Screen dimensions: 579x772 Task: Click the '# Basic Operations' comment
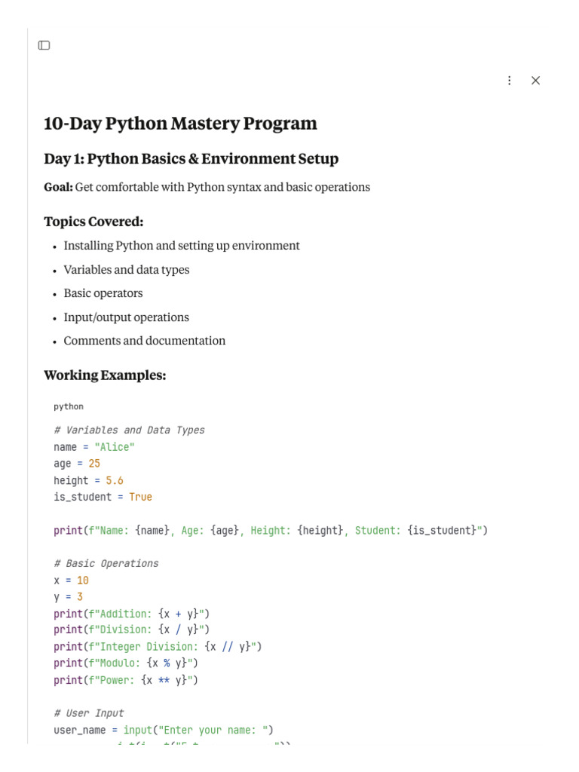(x=106, y=563)
